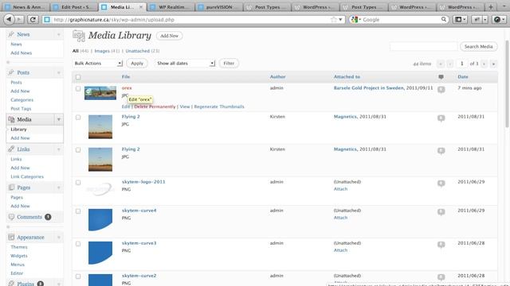Check the checkbox for orex file
510x286 pixels.
(x=78, y=88)
